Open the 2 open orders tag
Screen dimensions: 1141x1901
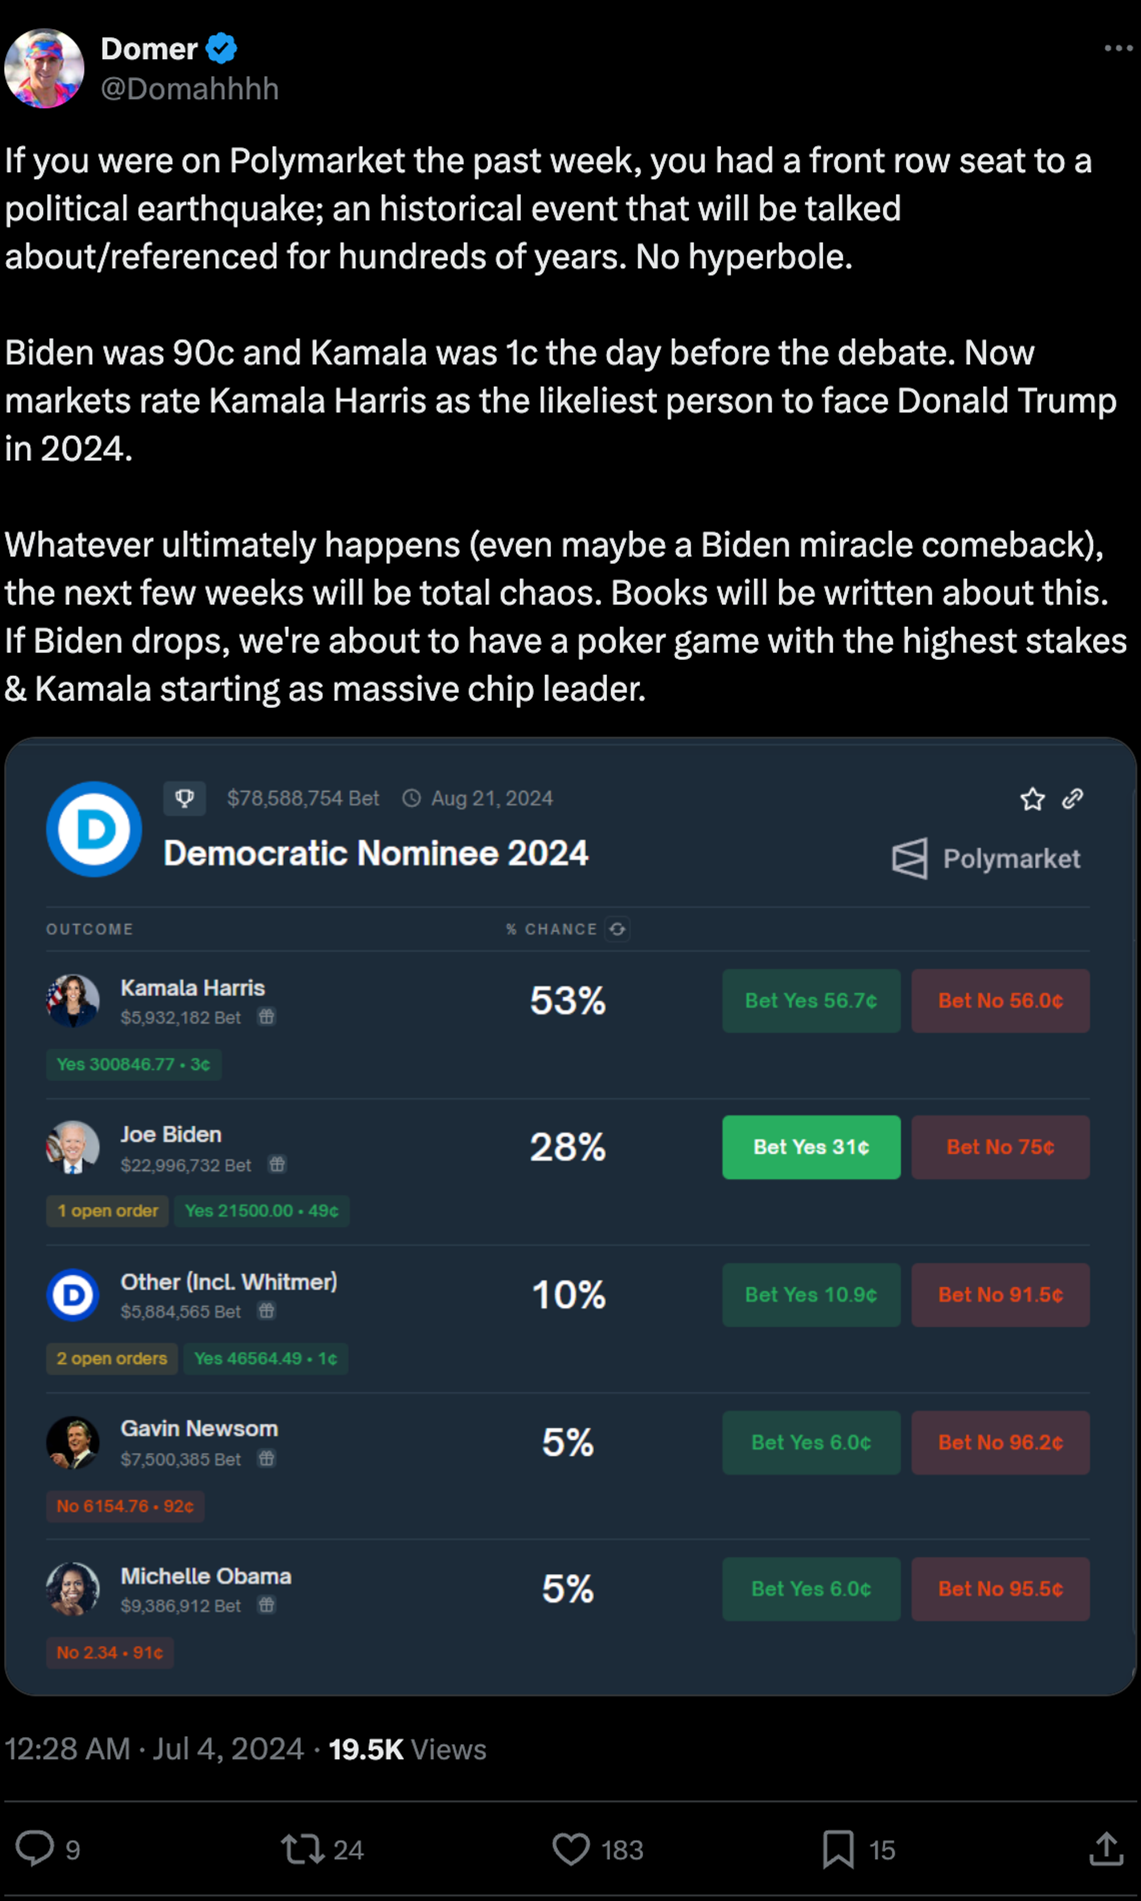[112, 1358]
